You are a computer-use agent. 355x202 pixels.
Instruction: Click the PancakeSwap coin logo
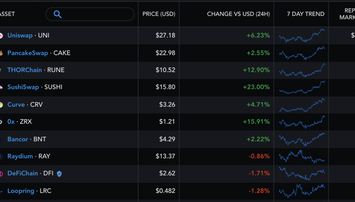point(2,53)
